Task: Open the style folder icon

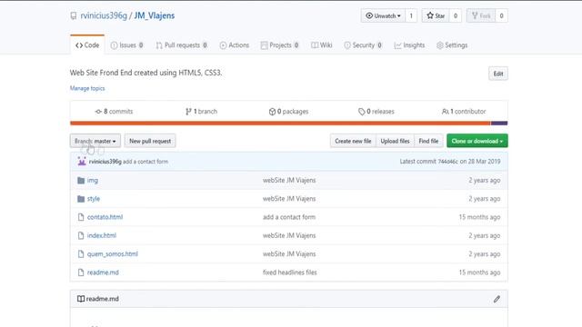Action: tap(81, 199)
